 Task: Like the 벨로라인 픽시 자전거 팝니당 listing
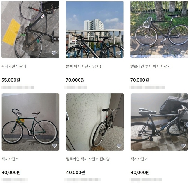(119, 146)
